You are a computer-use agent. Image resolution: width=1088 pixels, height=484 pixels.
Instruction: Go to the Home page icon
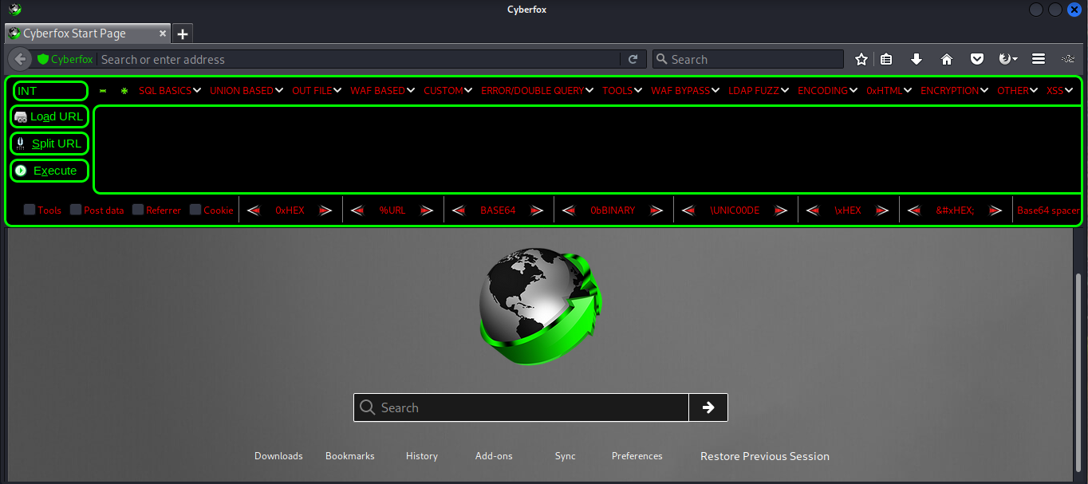pyautogui.click(x=947, y=59)
